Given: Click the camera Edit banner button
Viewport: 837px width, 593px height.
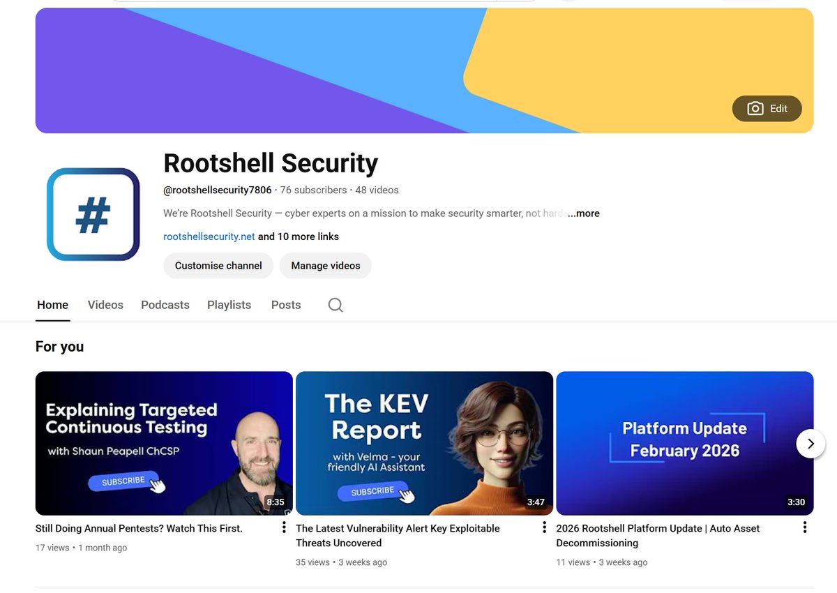Looking at the screenshot, I should pos(767,109).
